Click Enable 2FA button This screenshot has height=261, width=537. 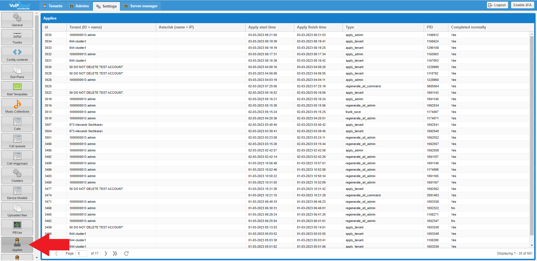click(522, 5)
